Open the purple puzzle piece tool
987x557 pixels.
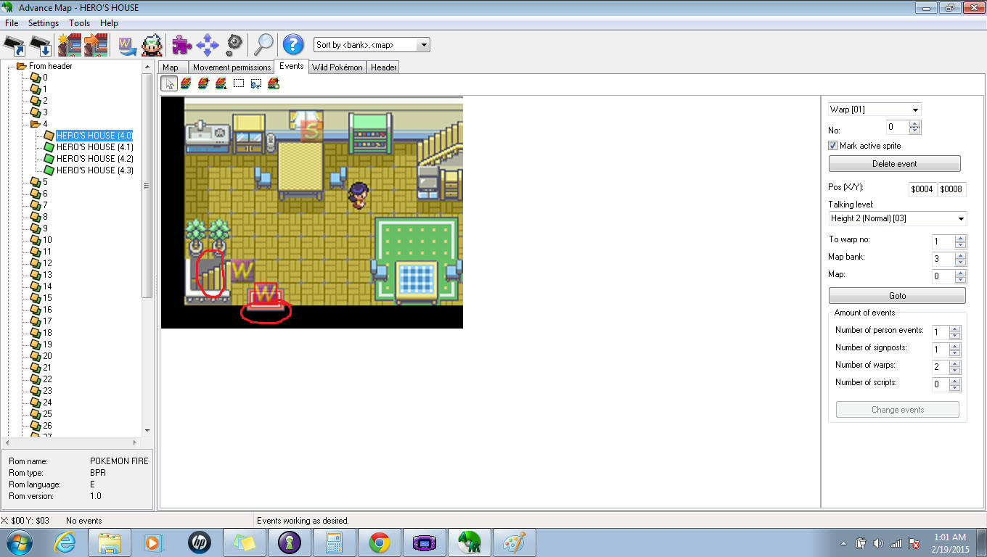(181, 45)
